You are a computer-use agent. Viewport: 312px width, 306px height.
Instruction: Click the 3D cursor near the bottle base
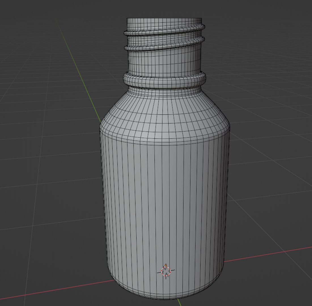(x=166, y=271)
